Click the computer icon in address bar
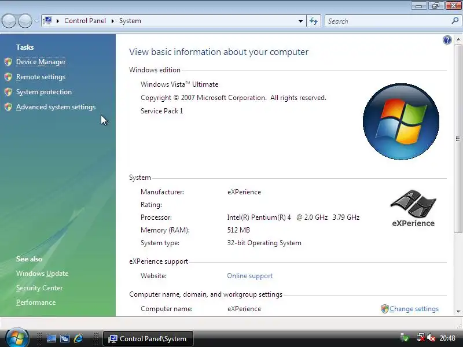 [47, 21]
